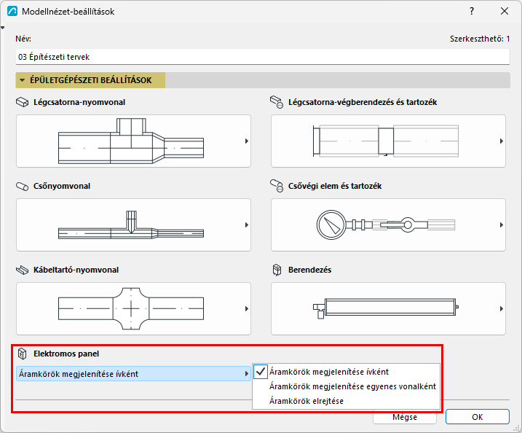Image resolution: width=522 pixels, height=433 pixels.
Task: Click the Csőnyomvonal pipe icon
Action: pyautogui.click(x=23, y=186)
